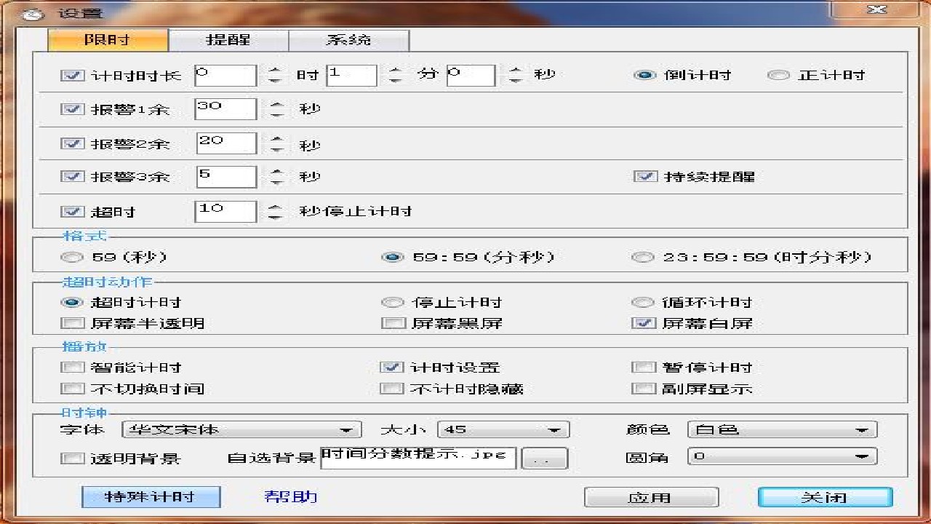Image resolution: width=931 pixels, height=524 pixels.
Task: Enable the 副屏显示 checkbox
Action: coord(644,389)
